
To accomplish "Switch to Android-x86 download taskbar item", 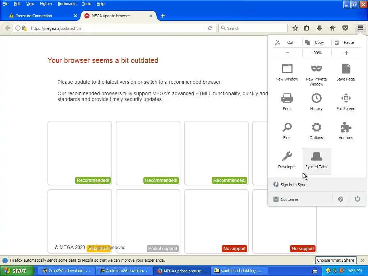I will click(124, 271).
